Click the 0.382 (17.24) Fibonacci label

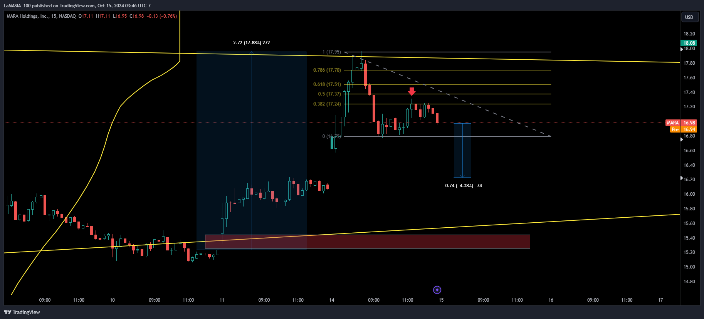point(327,104)
